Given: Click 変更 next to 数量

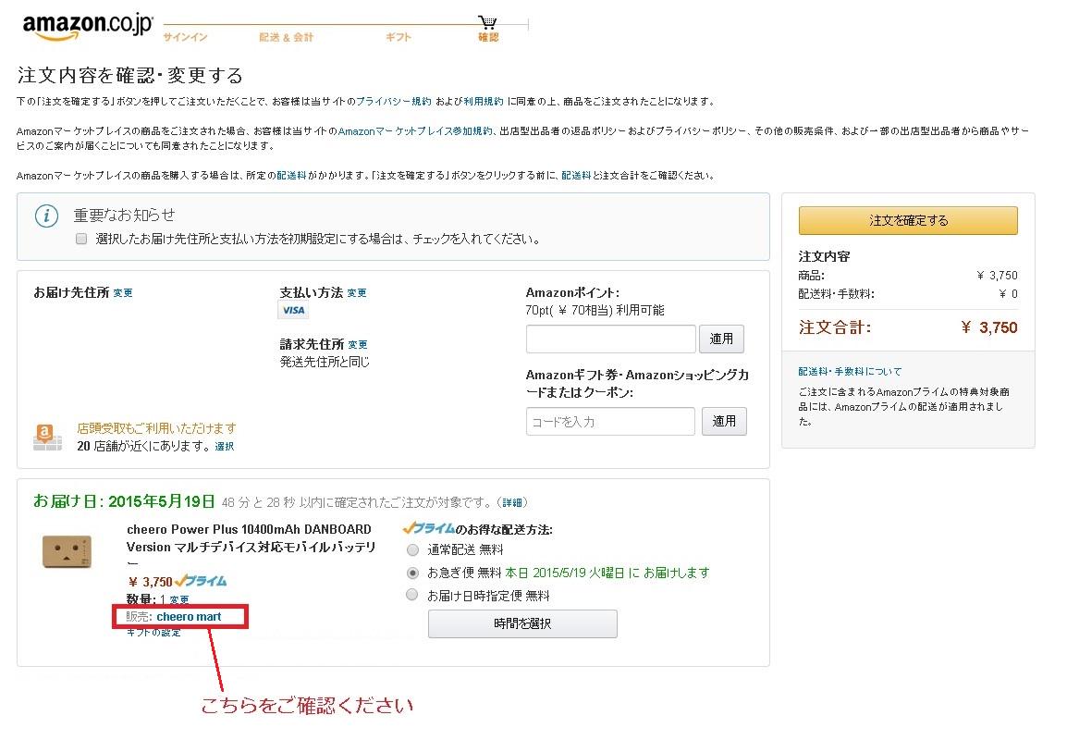Looking at the screenshot, I should (179, 599).
